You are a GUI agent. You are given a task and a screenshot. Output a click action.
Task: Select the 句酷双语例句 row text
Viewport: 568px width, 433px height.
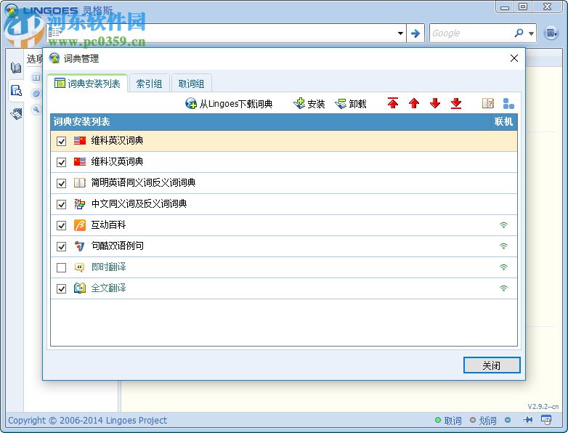click(x=117, y=246)
